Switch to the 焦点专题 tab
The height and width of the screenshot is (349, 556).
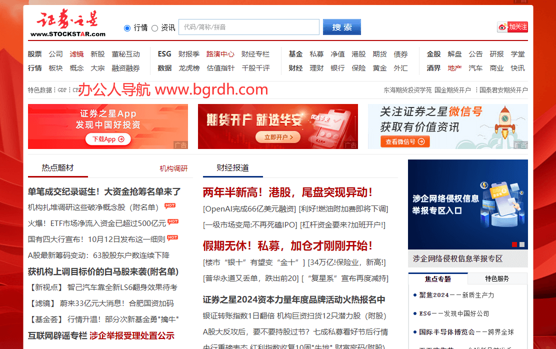click(438, 278)
